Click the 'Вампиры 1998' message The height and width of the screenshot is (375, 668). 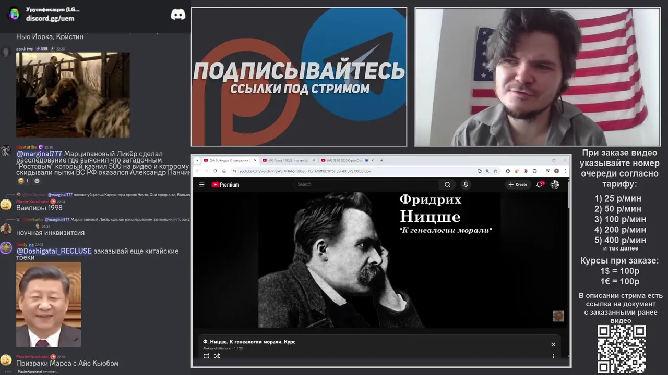[39, 208]
